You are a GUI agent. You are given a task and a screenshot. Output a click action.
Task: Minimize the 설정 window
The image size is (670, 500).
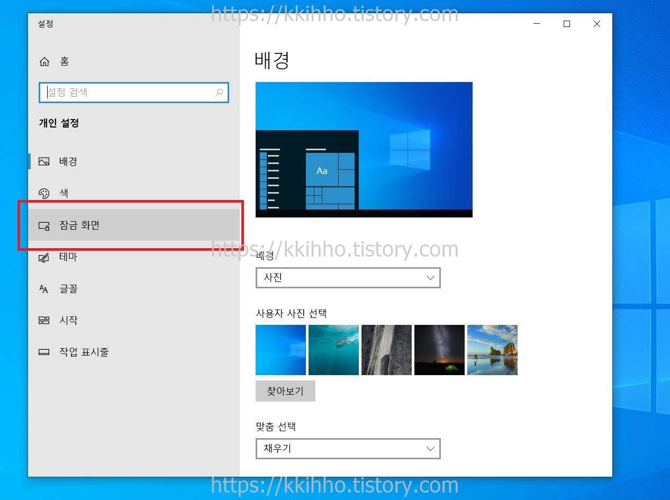click(537, 24)
